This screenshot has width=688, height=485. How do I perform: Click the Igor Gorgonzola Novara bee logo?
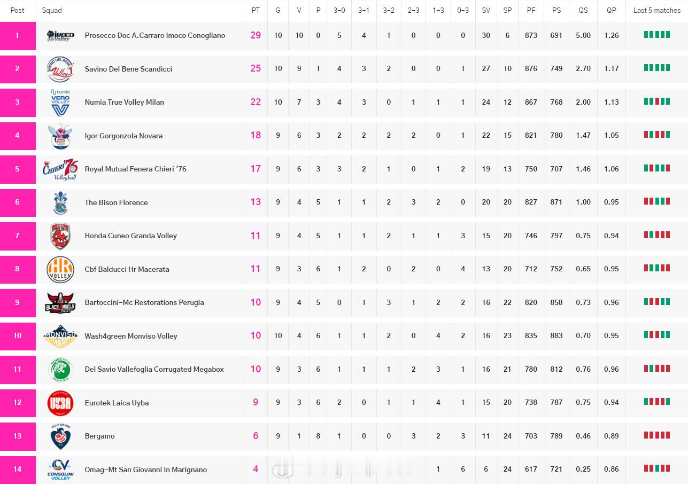(60, 136)
